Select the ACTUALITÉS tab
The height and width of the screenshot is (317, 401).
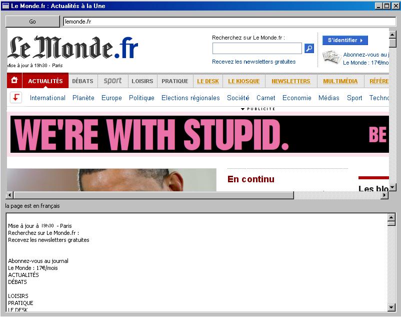pyautogui.click(x=45, y=81)
